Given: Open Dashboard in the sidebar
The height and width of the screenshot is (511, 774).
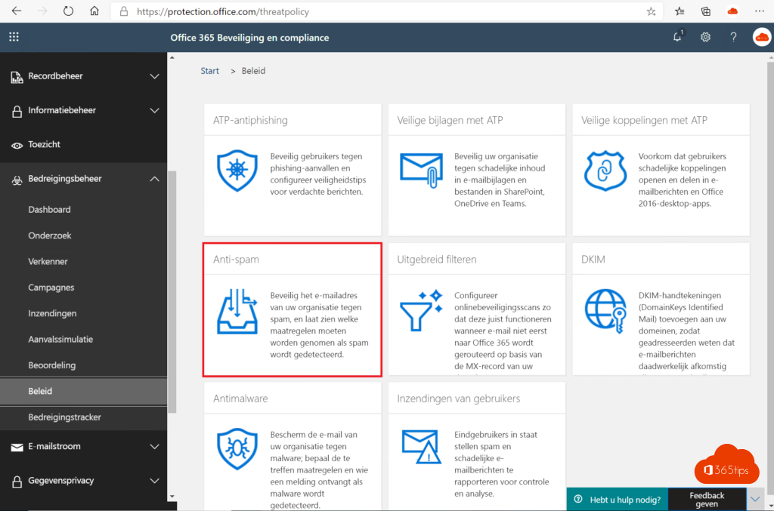Looking at the screenshot, I should tap(49, 210).
